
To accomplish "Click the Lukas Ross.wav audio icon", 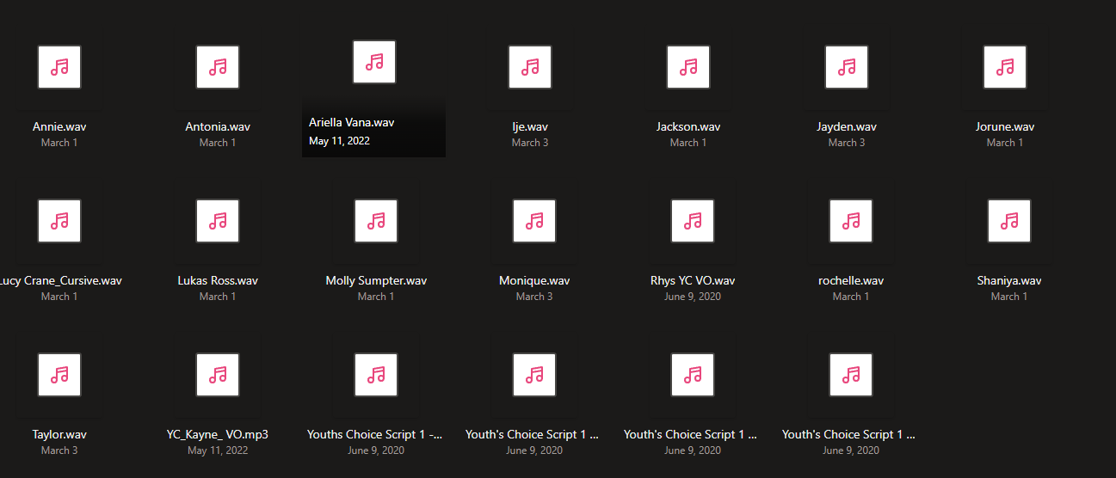I will coord(218,221).
